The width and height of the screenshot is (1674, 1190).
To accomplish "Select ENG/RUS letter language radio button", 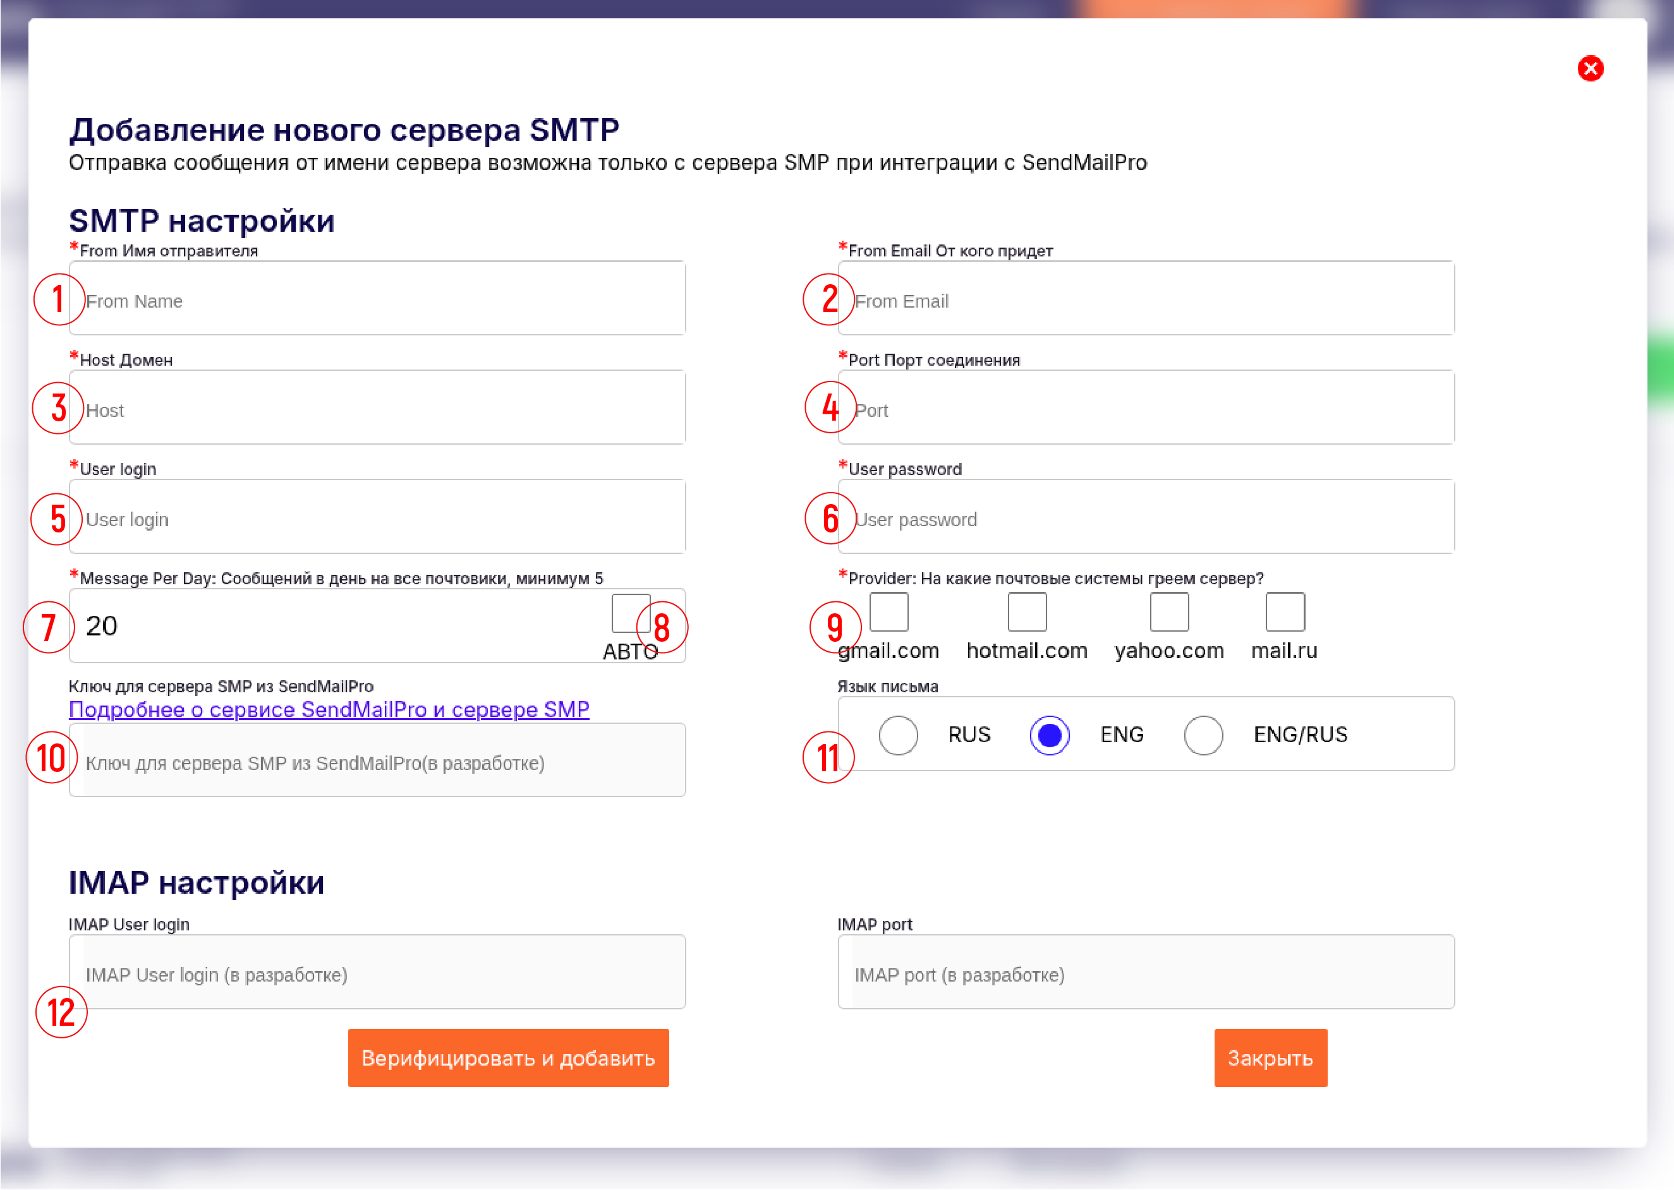I will click(1203, 735).
